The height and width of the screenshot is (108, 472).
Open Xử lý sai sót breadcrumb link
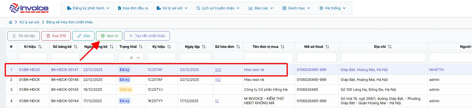(29, 22)
